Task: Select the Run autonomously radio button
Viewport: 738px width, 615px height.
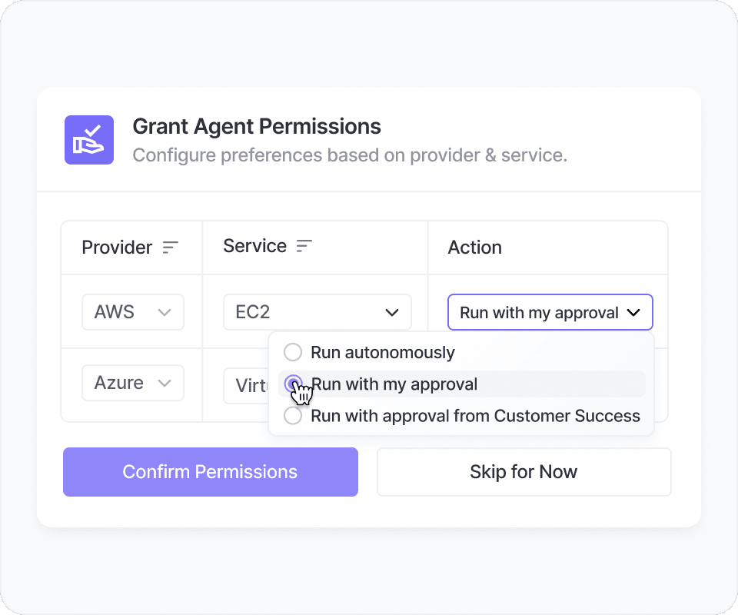Action: pyautogui.click(x=293, y=353)
